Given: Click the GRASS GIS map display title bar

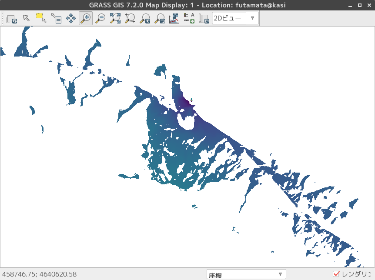Looking at the screenshot, I should [187, 5].
